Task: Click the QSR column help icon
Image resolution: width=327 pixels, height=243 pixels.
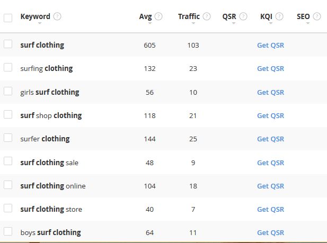Action: 243,16
